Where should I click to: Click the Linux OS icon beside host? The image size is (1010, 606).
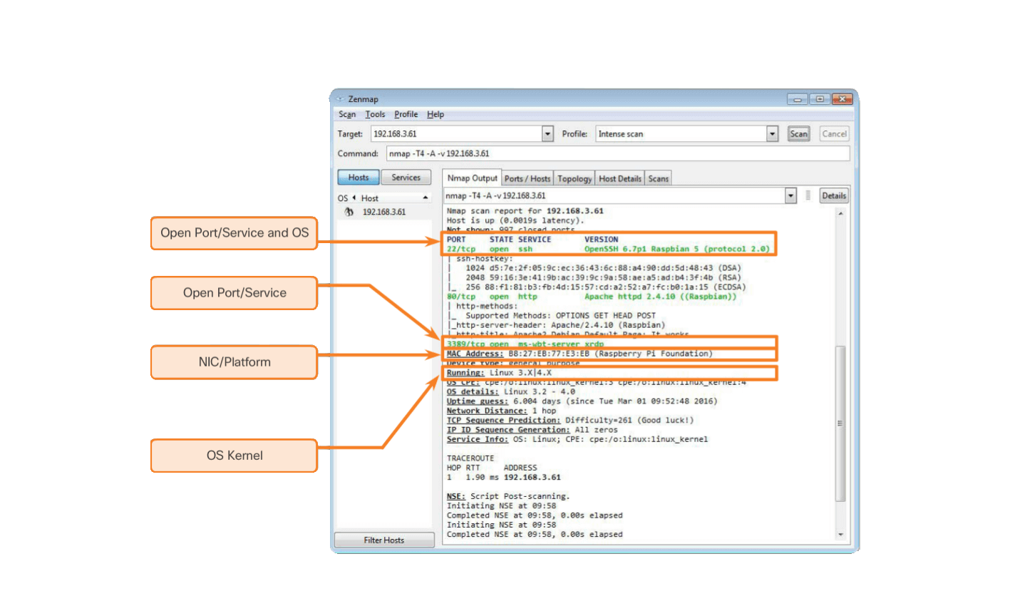click(x=349, y=212)
